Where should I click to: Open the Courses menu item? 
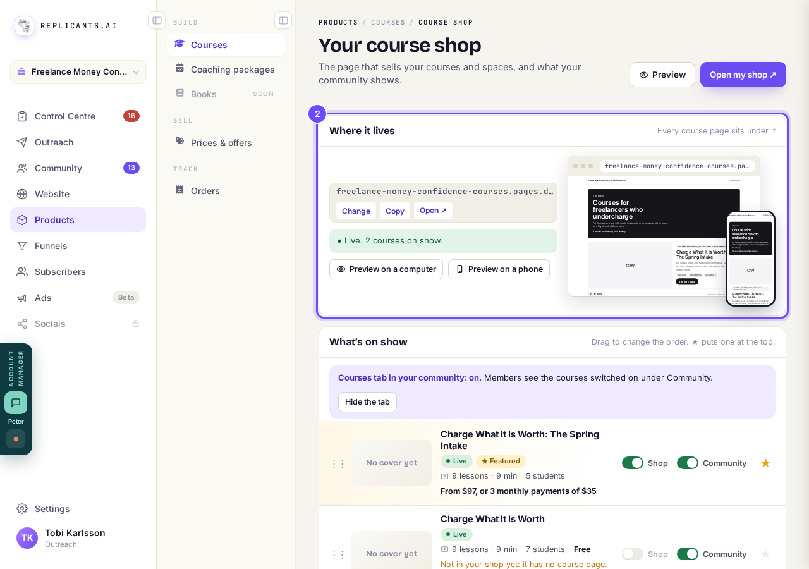[226, 45]
